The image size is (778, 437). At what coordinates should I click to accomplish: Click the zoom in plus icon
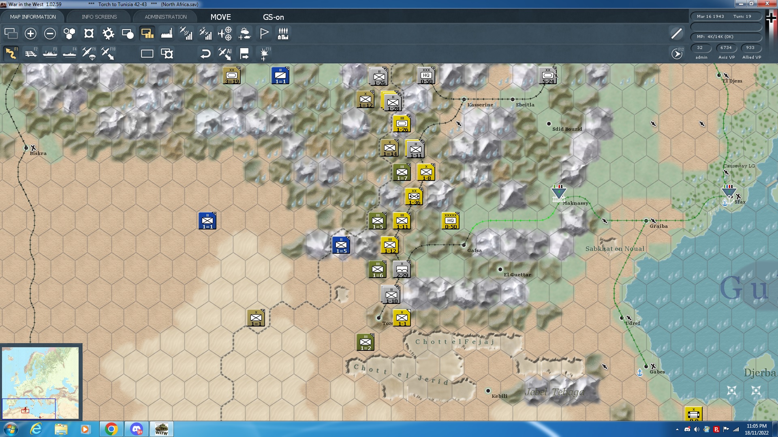(30, 34)
